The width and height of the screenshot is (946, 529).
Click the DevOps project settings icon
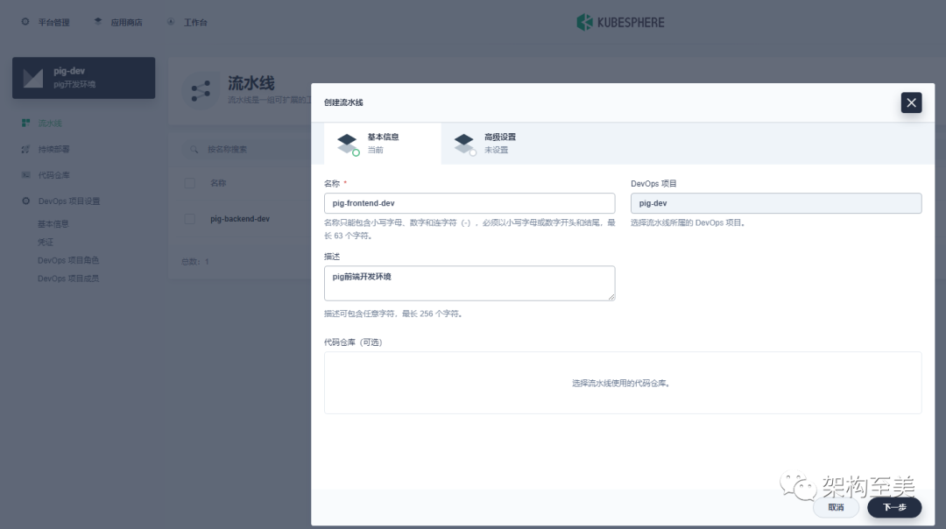pos(25,201)
